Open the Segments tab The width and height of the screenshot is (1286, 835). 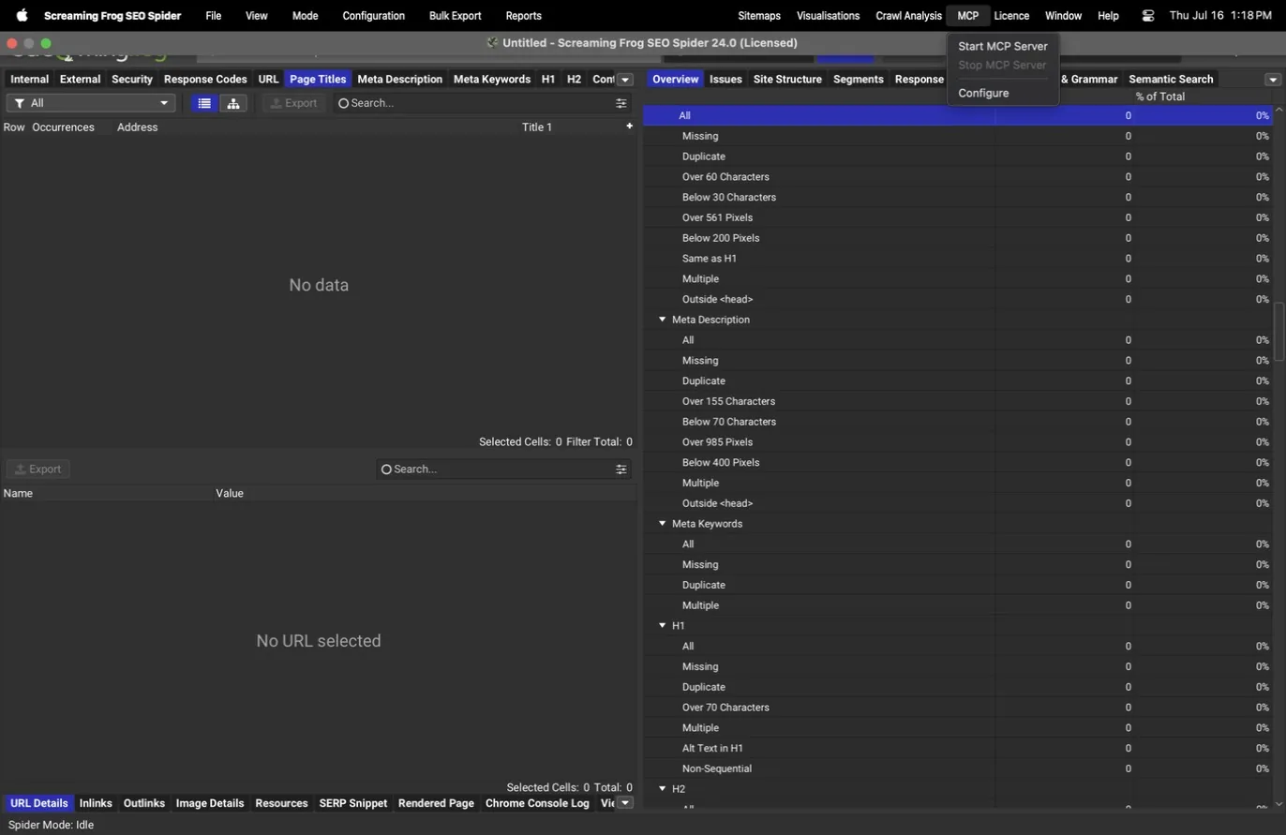tap(858, 80)
